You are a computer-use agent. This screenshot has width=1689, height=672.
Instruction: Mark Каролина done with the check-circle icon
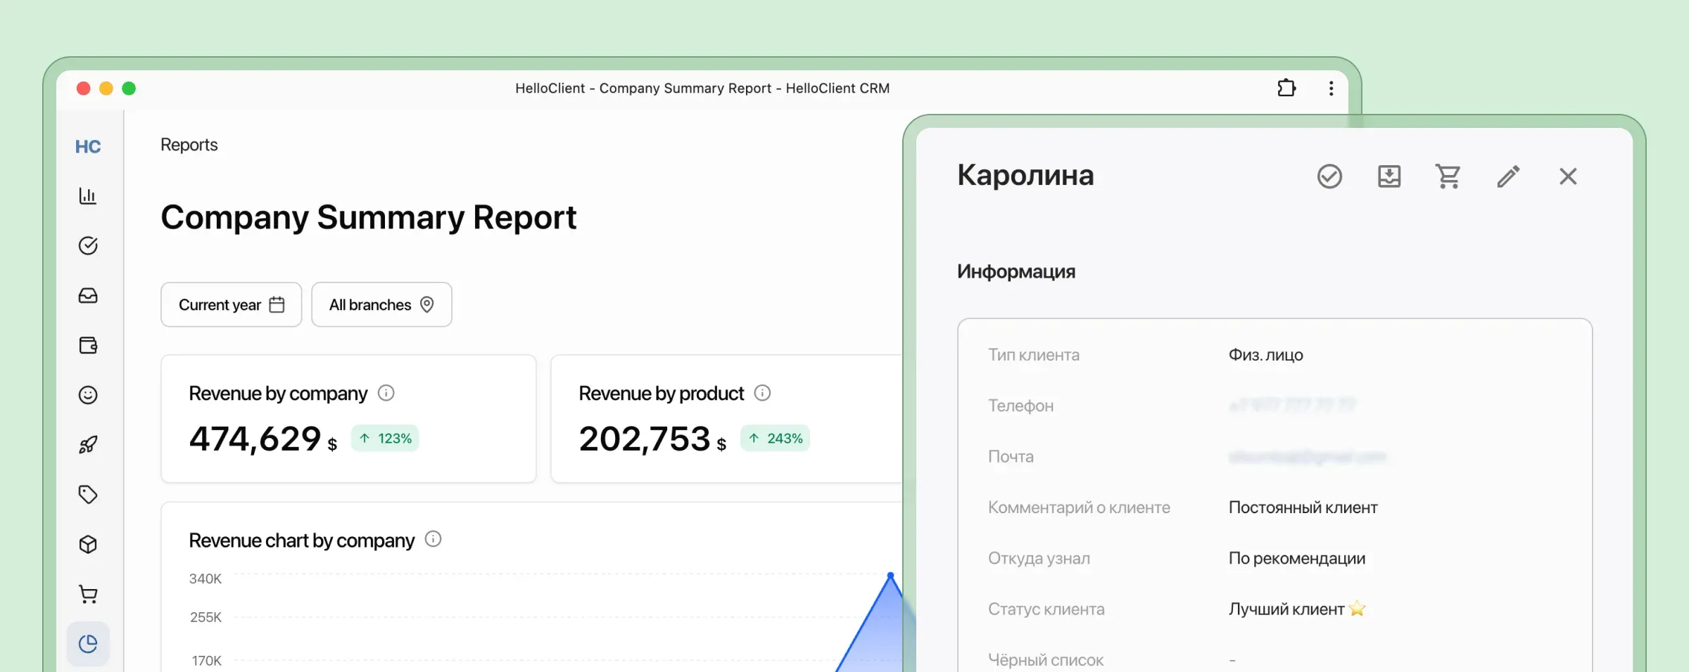point(1329,176)
